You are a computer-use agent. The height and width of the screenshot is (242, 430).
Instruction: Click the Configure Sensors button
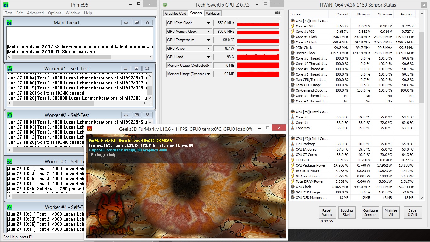(370, 212)
